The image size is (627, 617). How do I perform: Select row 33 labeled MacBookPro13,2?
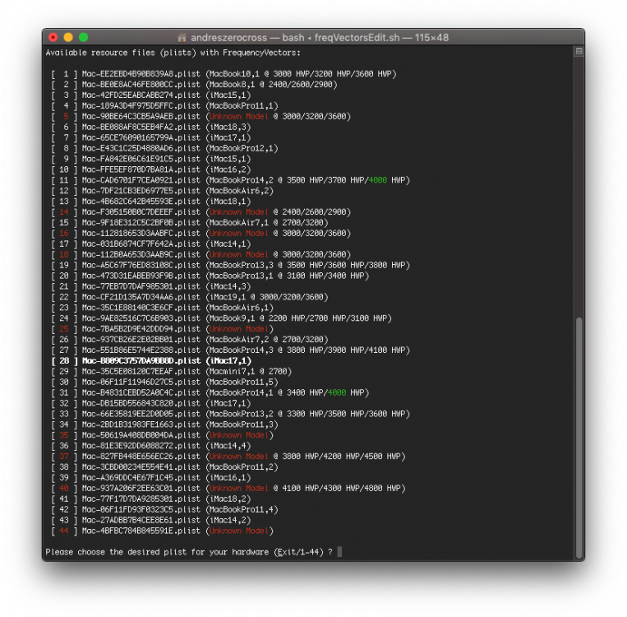231,414
